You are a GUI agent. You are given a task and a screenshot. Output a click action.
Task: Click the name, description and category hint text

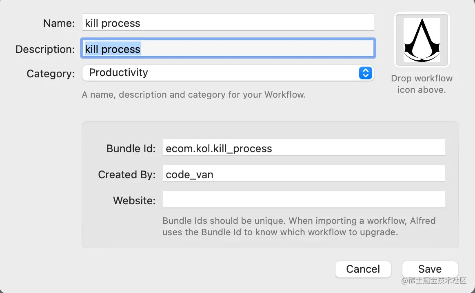[x=193, y=95]
